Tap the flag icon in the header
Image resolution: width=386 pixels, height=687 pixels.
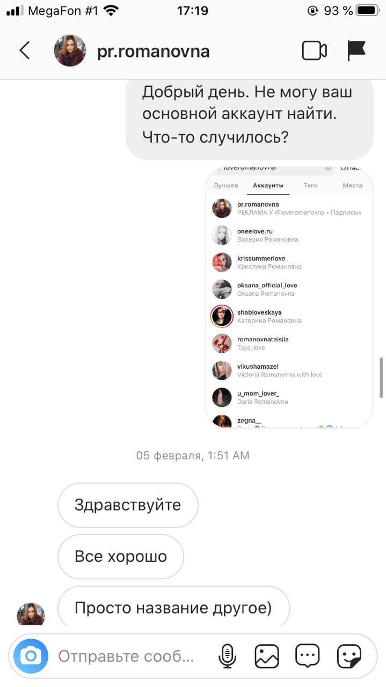coord(356,51)
